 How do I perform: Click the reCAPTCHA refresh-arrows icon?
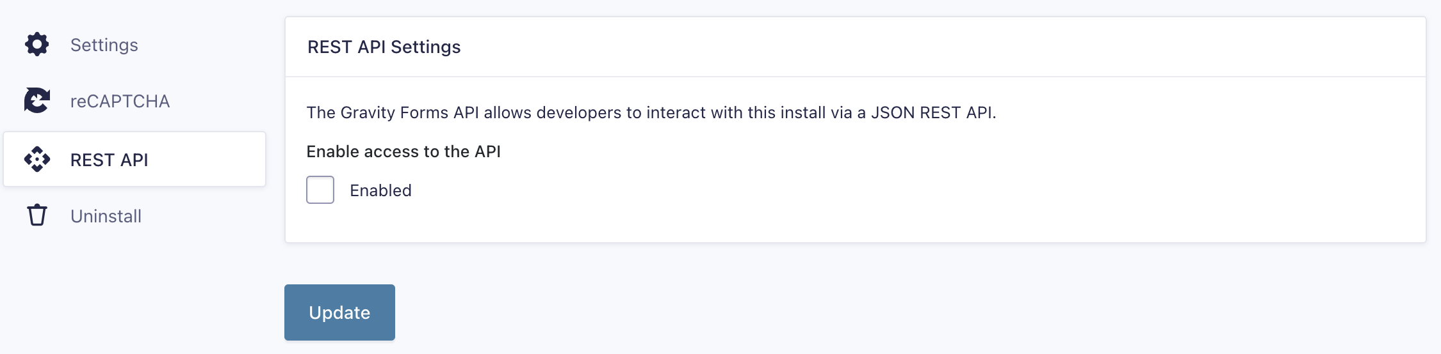tap(37, 101)
